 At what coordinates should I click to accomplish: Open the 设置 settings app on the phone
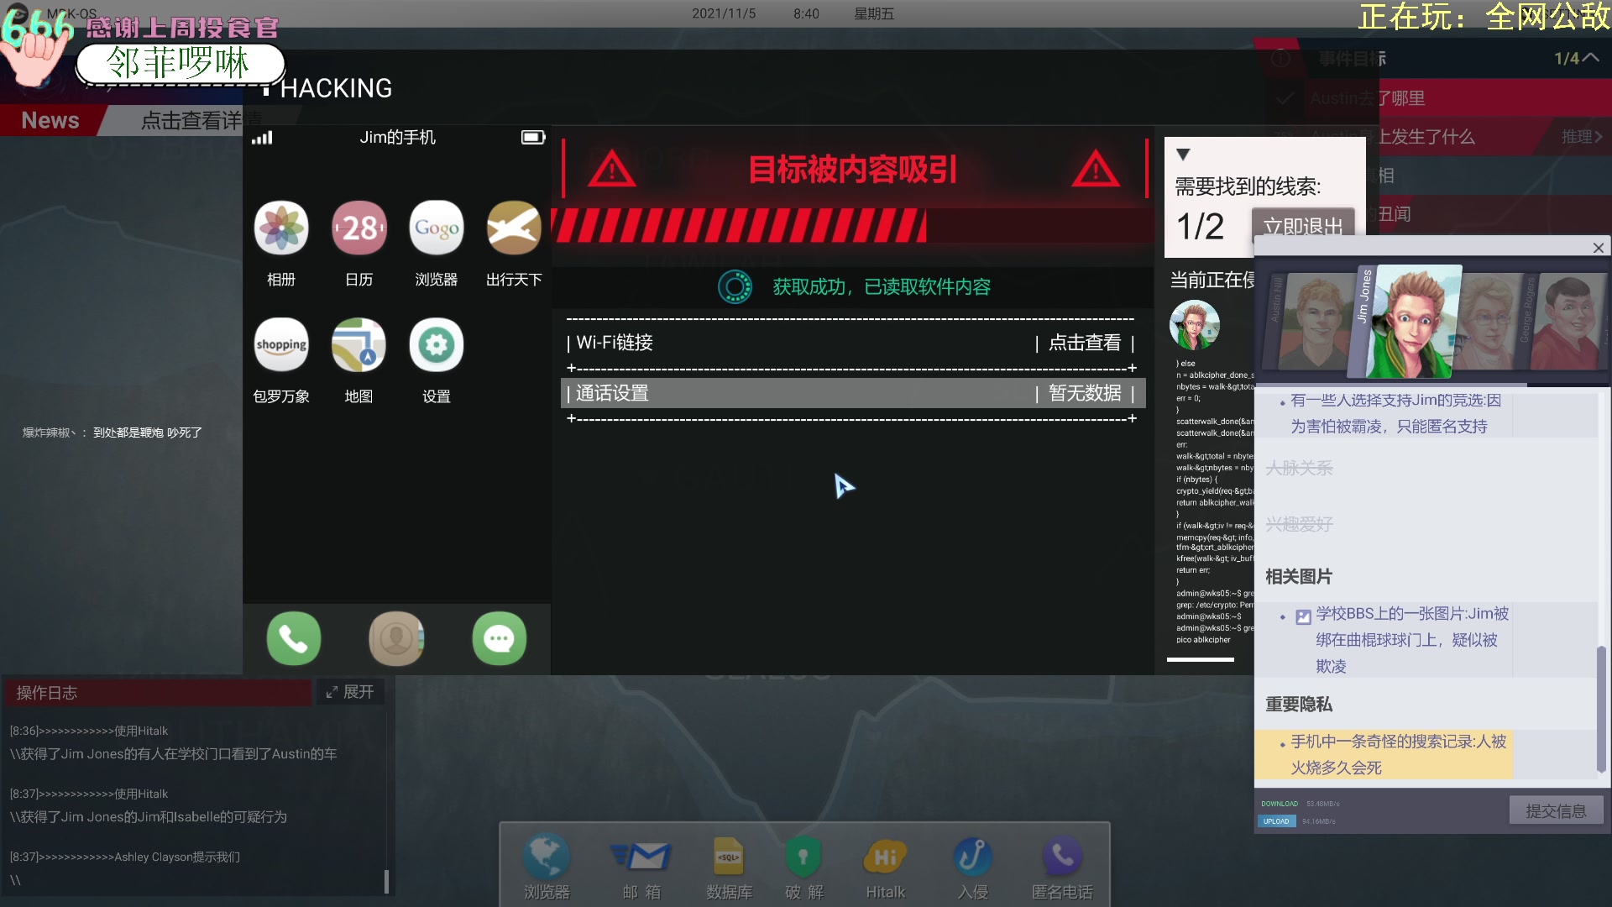click(437, 344)
